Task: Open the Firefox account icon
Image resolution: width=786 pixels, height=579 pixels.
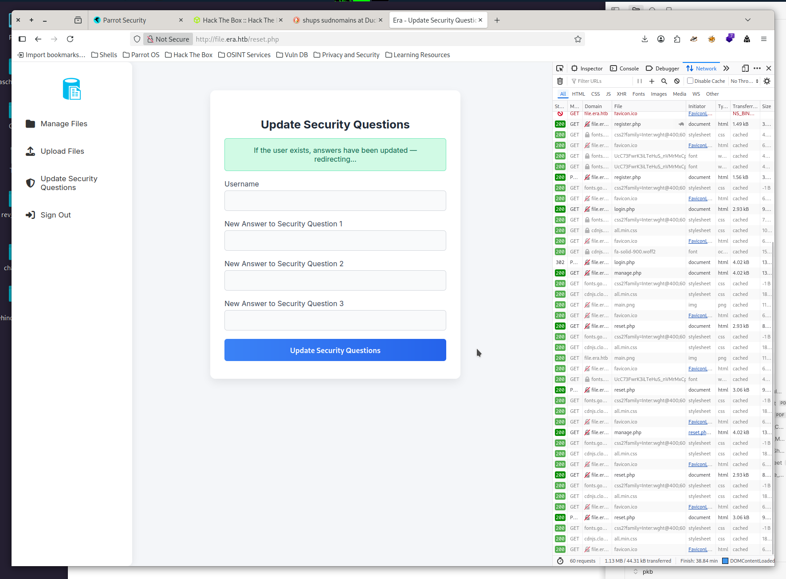Action: point(660,39)
